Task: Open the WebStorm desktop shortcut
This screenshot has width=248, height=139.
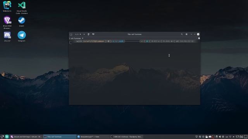Action: [7, 6]
